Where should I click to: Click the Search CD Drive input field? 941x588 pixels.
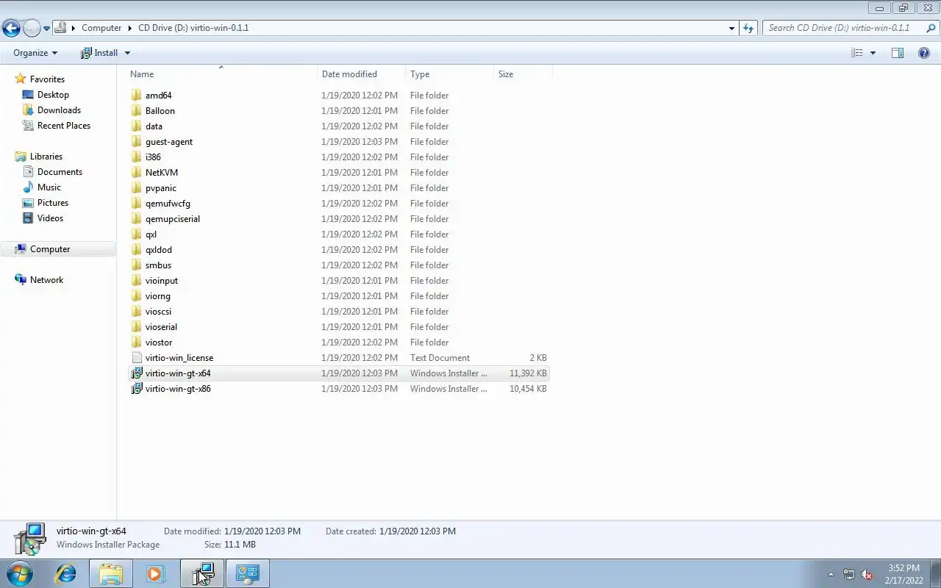click(843, 28)
